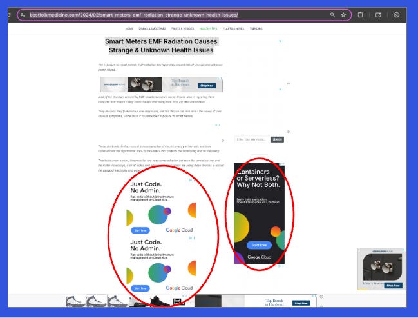
Task: Click Google Cloud logo on Containers ad
Action: coord(259,257)
